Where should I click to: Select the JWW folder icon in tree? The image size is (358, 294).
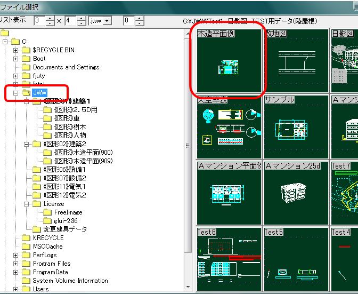click(x=26, y=93)
